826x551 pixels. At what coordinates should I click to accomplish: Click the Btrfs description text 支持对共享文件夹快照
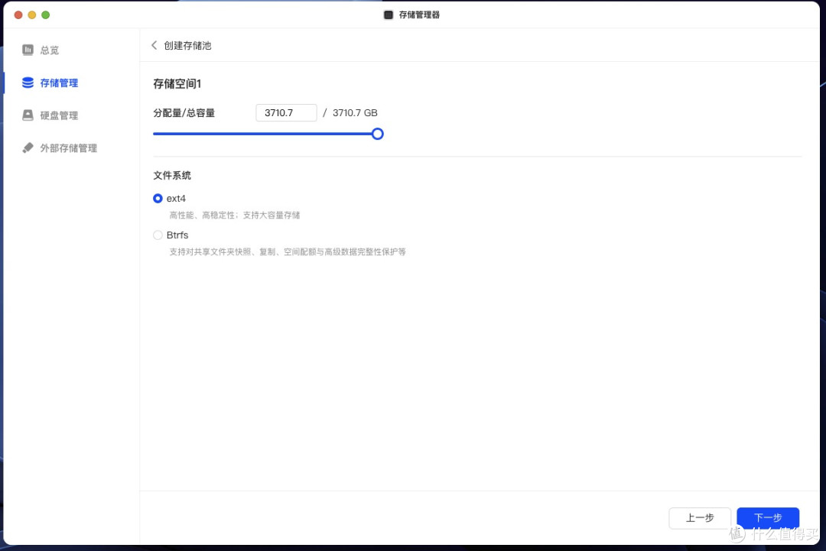tap(288, 252)
